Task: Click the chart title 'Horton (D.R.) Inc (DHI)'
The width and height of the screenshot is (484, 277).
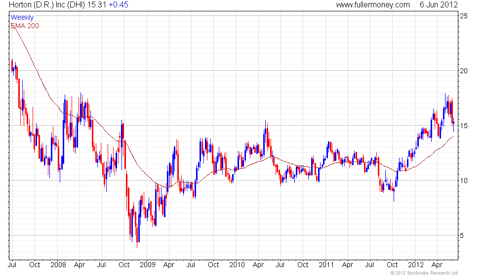Action: pos(47,5)
